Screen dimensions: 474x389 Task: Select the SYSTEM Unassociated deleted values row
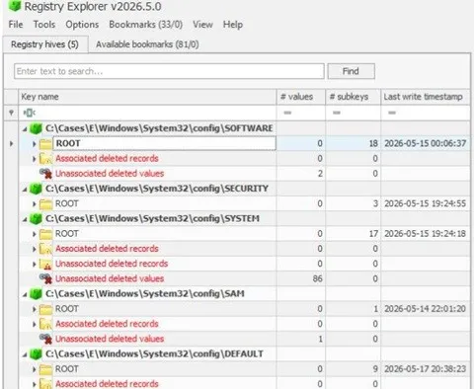pyautogui.click(x=244, y=278)
